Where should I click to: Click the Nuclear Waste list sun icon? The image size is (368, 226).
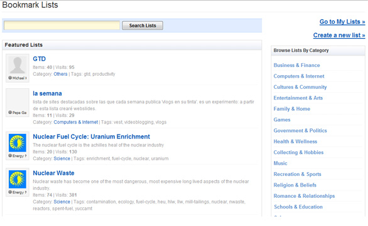click(18, 179)
